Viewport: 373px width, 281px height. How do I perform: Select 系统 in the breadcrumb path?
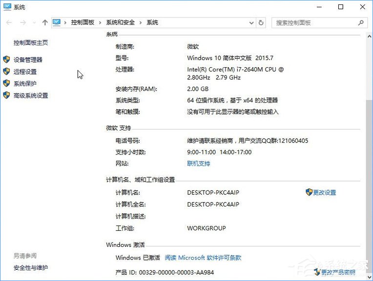[x=152, y=22]
